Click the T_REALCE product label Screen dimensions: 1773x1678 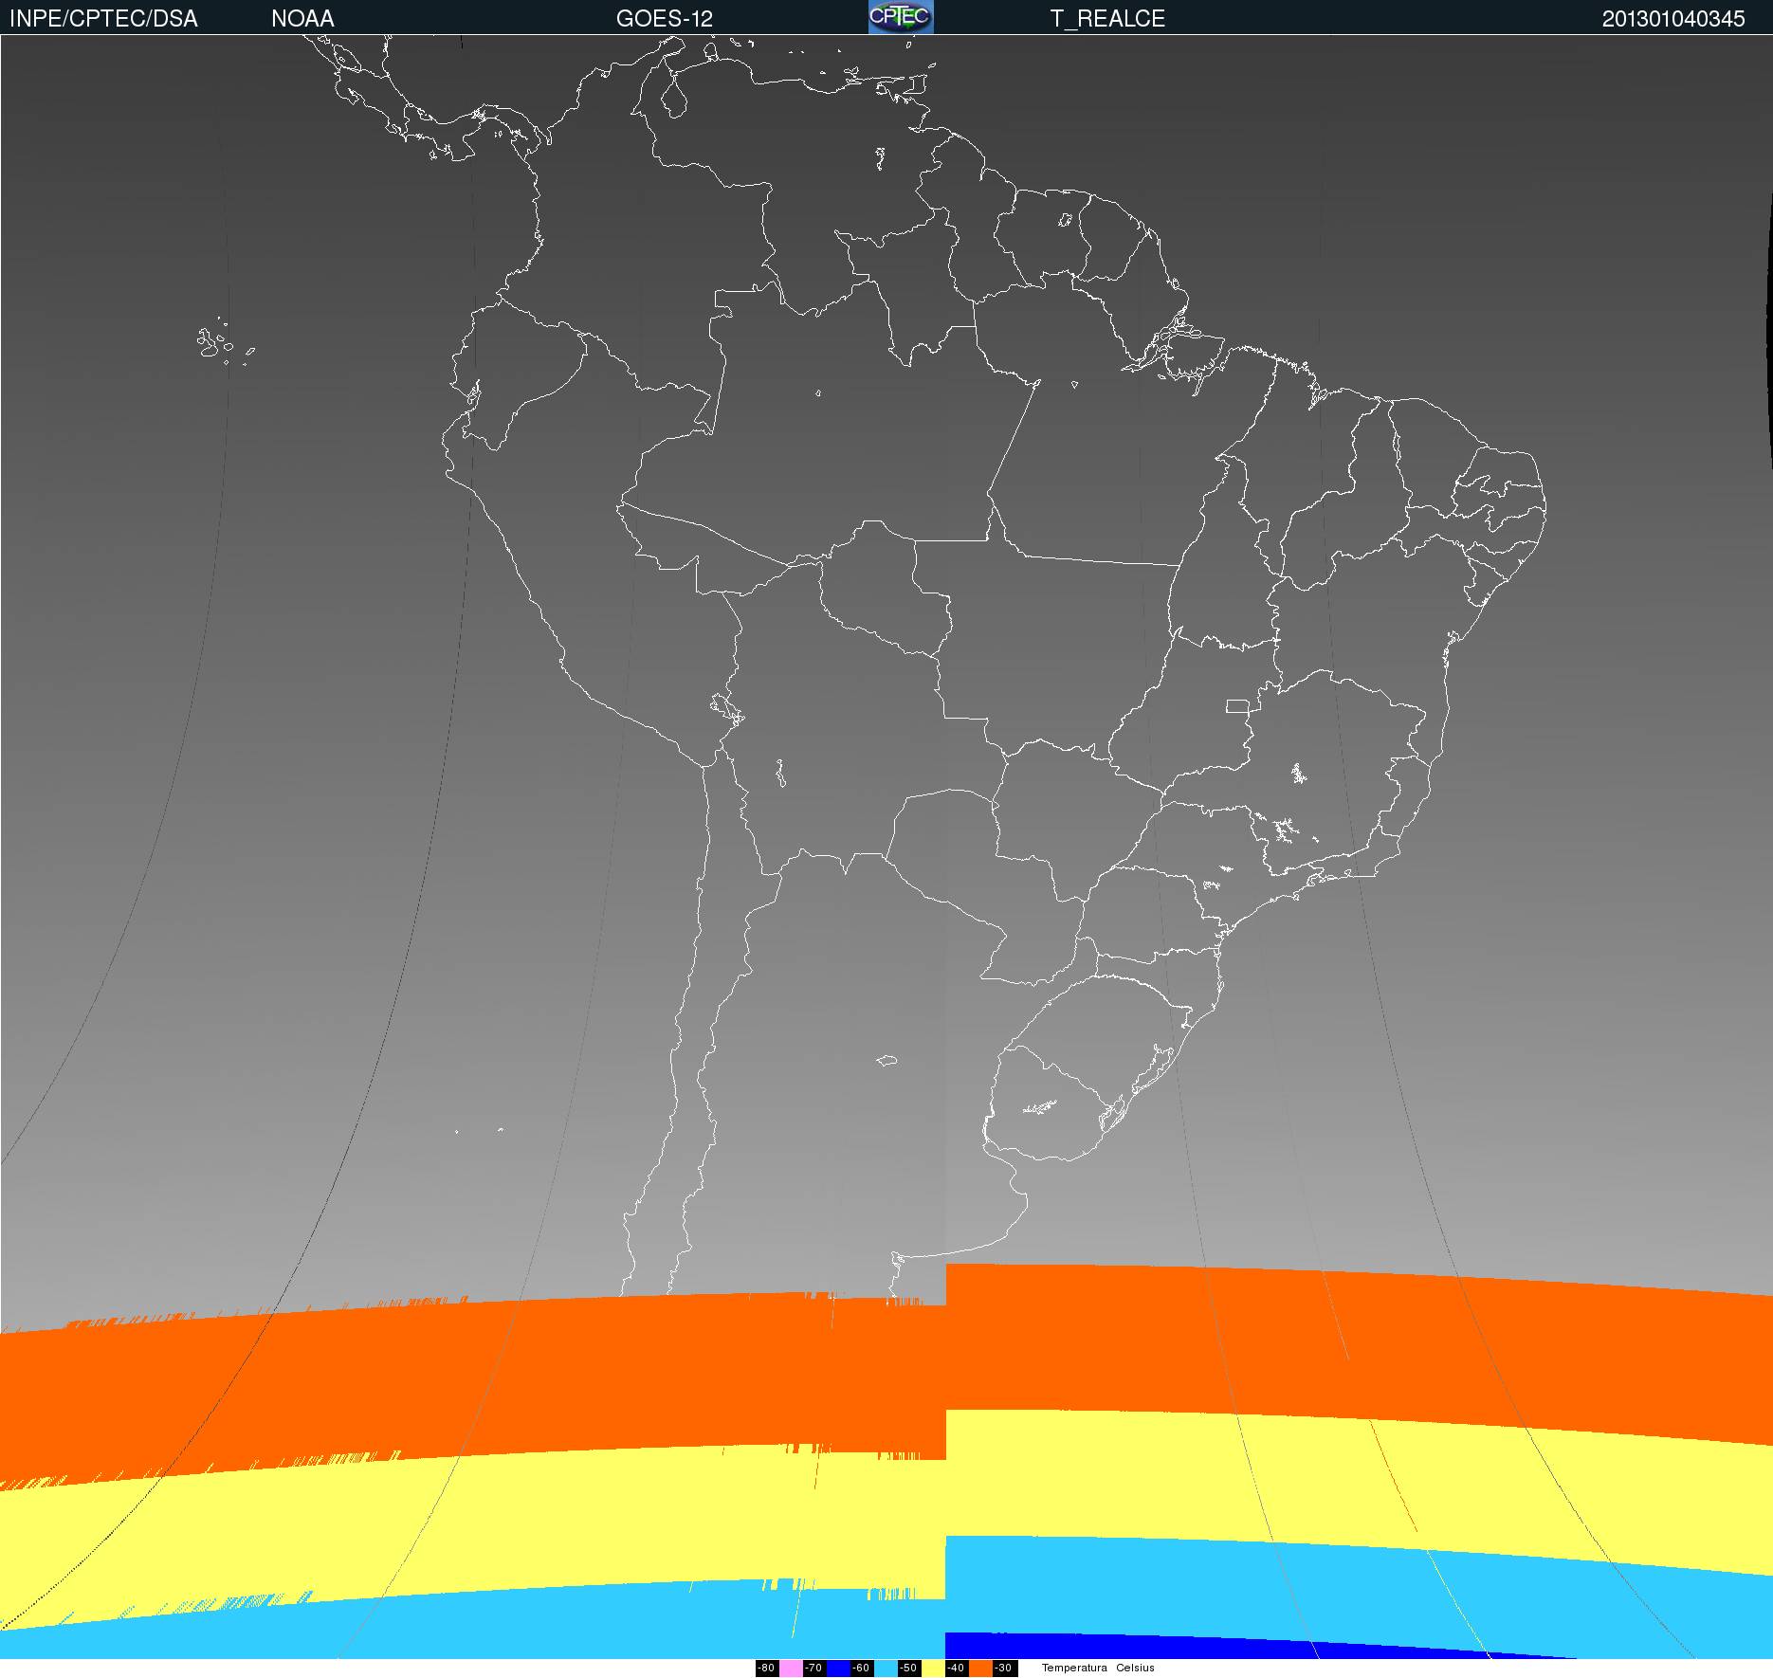1107,19
